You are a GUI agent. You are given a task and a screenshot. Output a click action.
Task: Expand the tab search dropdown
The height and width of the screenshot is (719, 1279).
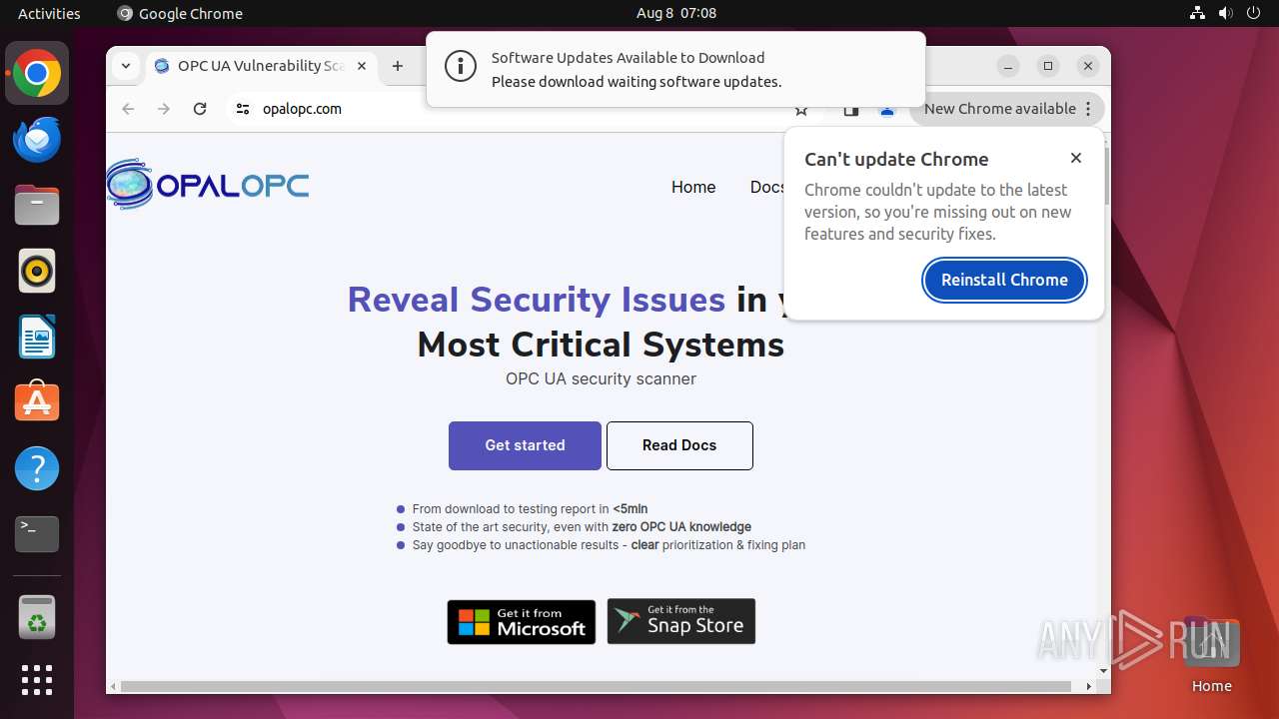126,66
